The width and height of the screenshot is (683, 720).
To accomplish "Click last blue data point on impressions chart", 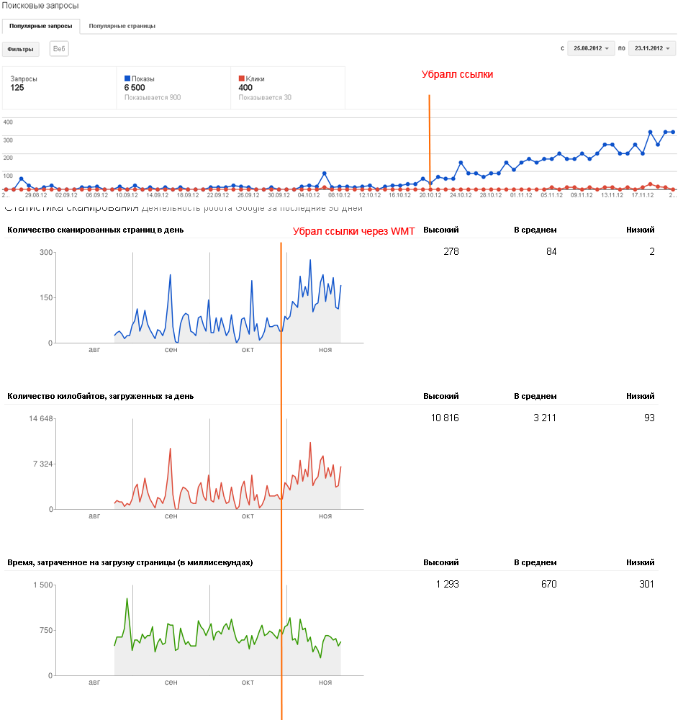I will pos(673,132).
